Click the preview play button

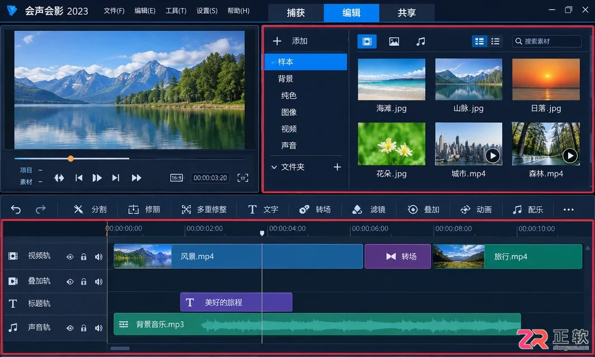(97, 178)
